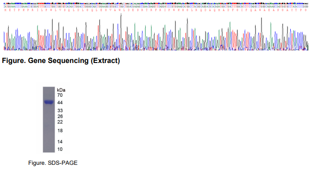Select the 33 kDa marker label

coord(60,111)
